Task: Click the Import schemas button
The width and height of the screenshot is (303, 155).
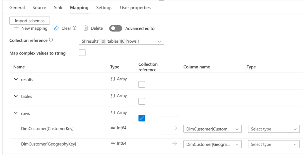Action: coord(30,21)
